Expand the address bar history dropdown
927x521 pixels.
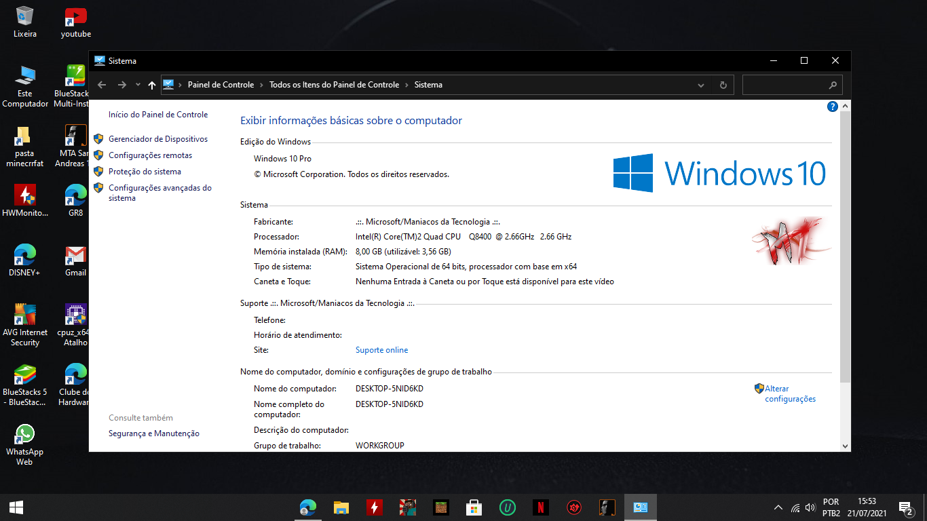[x=701, y=85]
